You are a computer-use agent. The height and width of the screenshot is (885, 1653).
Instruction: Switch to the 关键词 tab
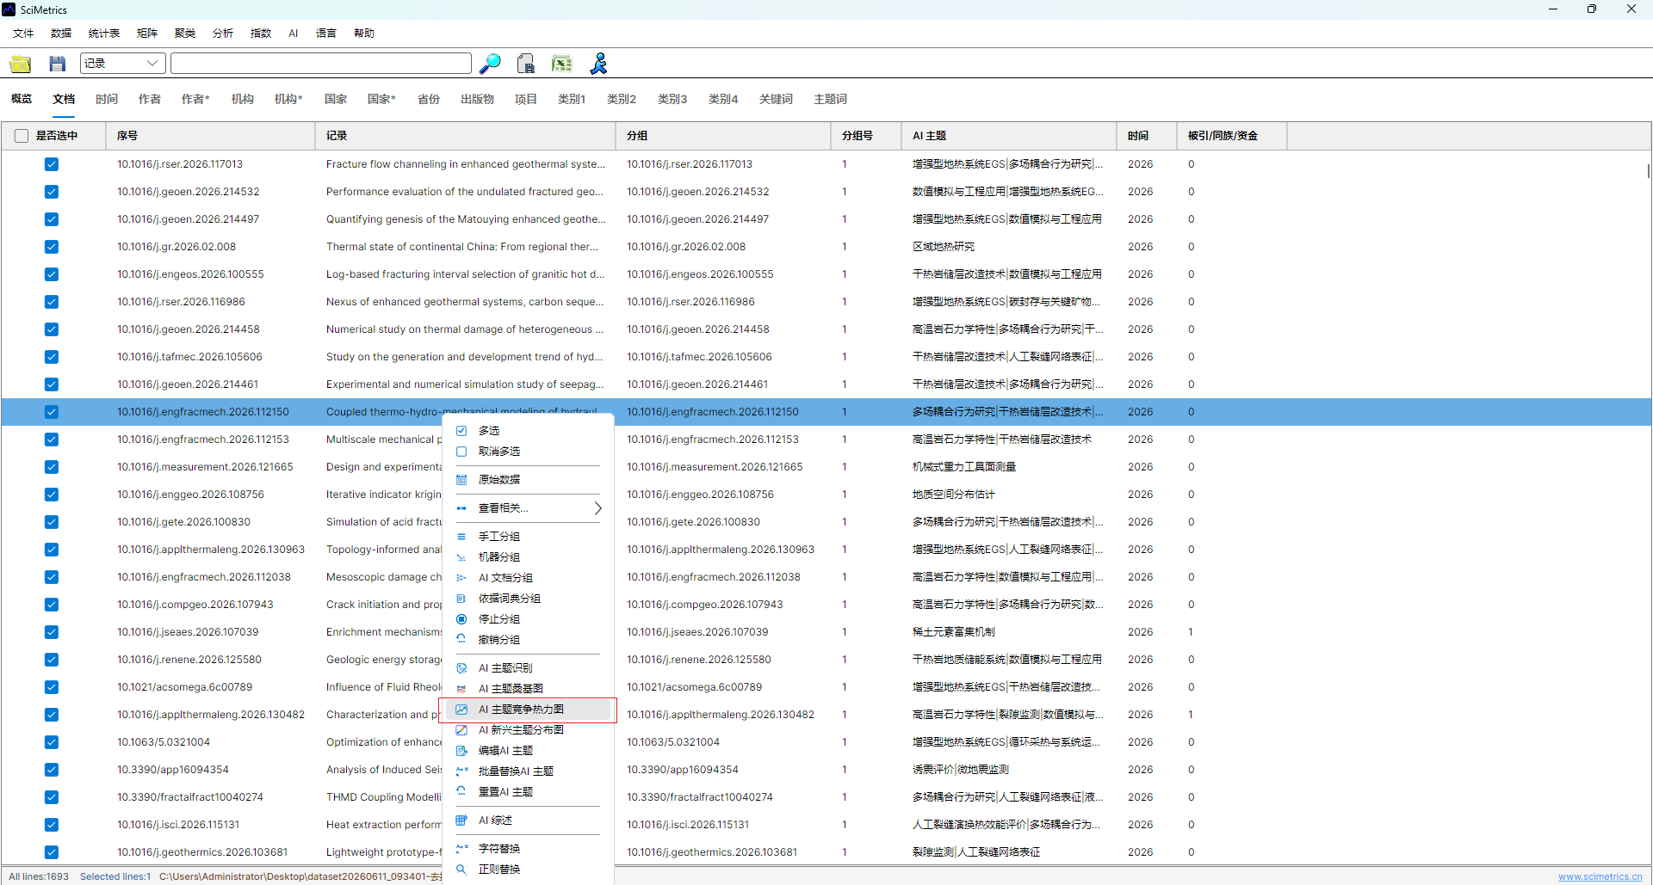click(776, 100)
